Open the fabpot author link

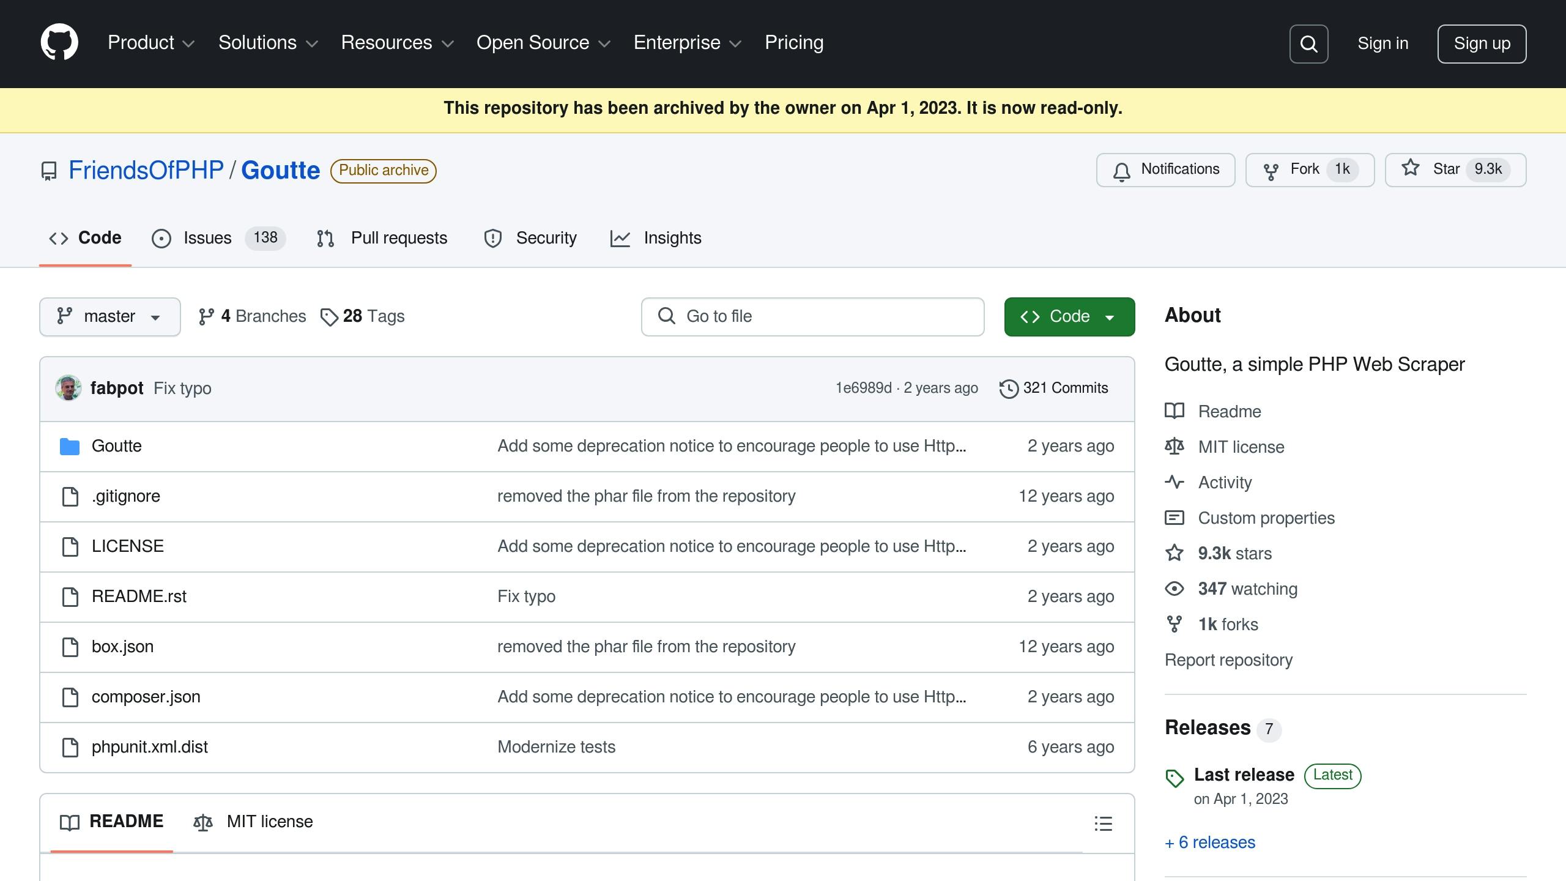pyautogui.click(x=117, y=388)
